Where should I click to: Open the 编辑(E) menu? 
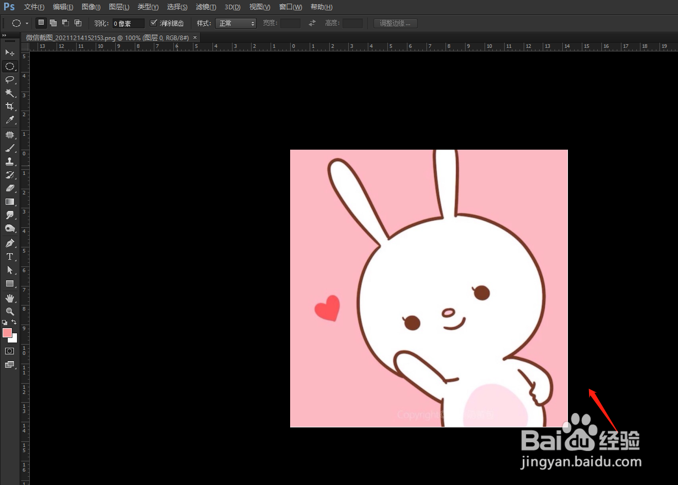[63, 7]
